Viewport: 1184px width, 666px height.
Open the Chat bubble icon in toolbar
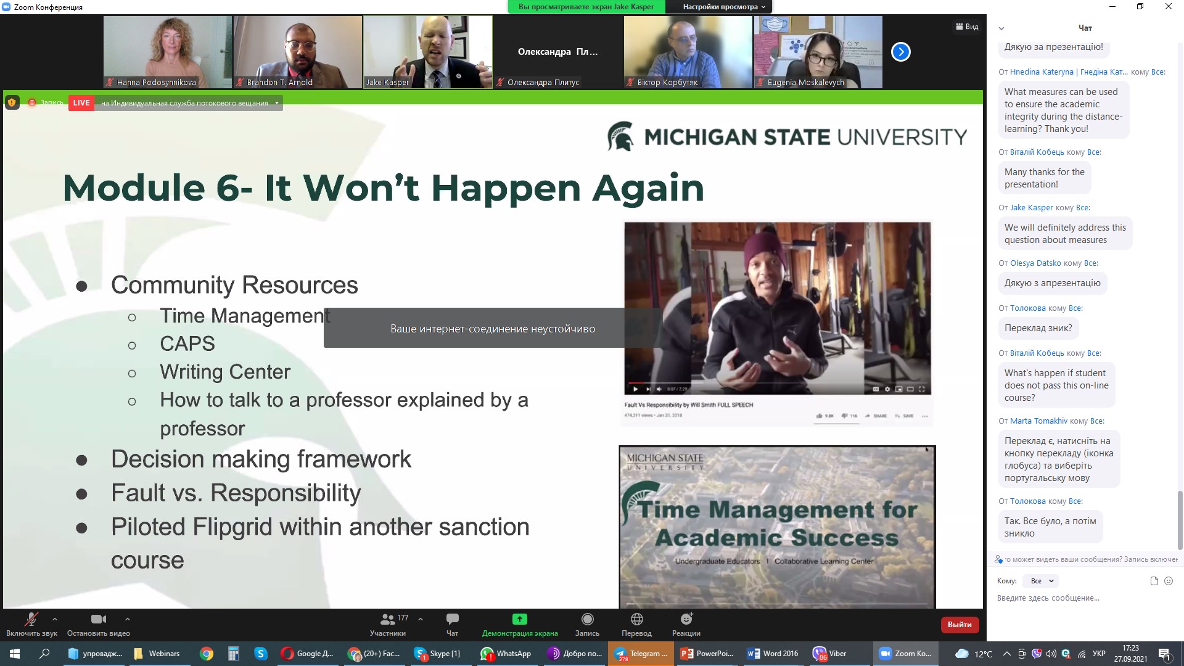coord(452,619)
